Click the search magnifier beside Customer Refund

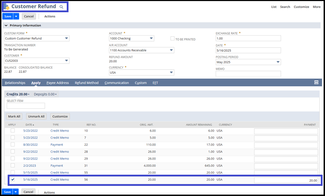tap(62, 7)
